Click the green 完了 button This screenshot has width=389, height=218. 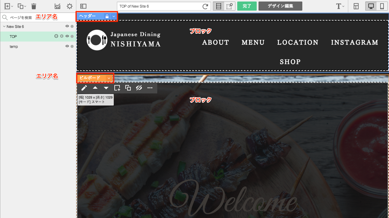click(247, 6)
